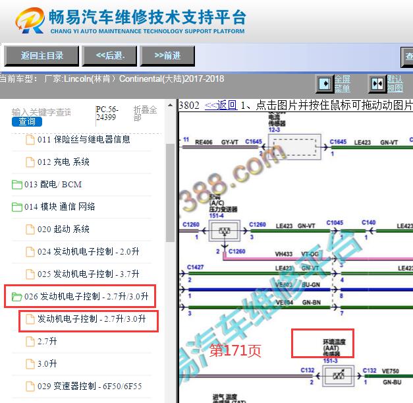The height and width of the screenshot is (403, 413).
Task: Click the VE804 GN-BN wire label
Action: (298, 302)
